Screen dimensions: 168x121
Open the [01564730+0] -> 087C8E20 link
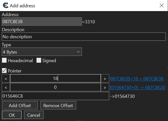(137, 88)
